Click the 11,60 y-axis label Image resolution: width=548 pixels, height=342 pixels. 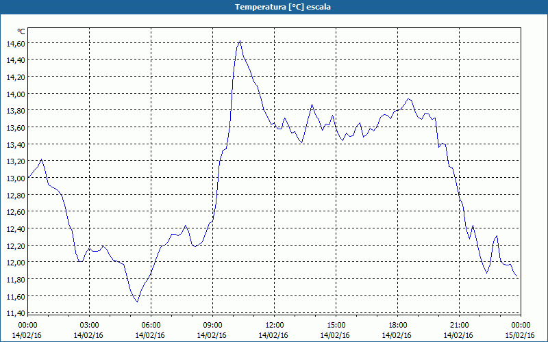(16, 296)
